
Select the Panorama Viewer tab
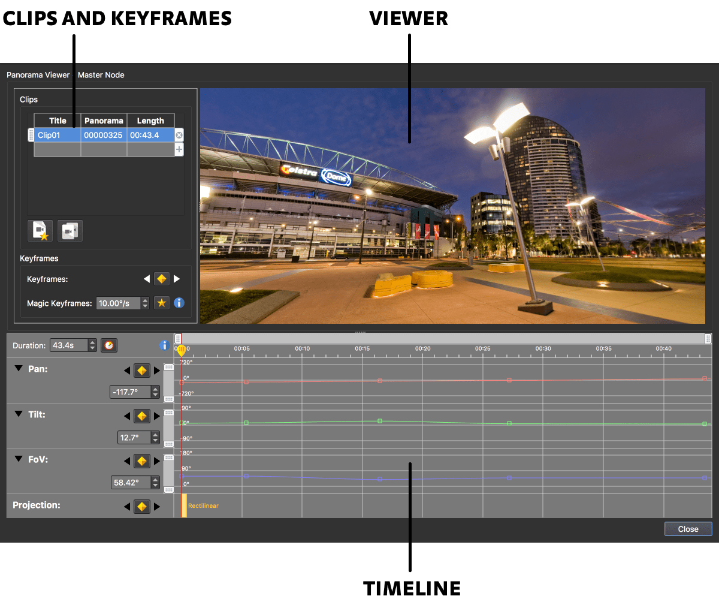(38, 75)
